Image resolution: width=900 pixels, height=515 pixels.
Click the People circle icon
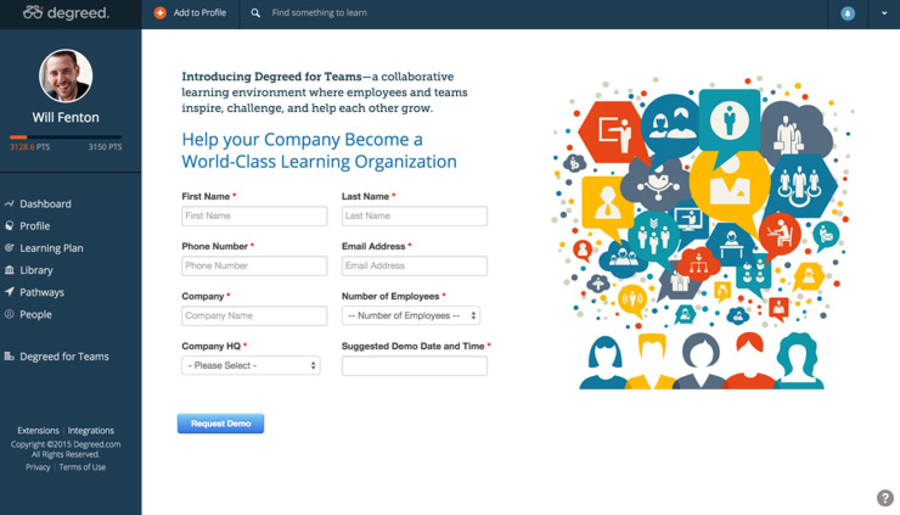click(x=9, y=314)
